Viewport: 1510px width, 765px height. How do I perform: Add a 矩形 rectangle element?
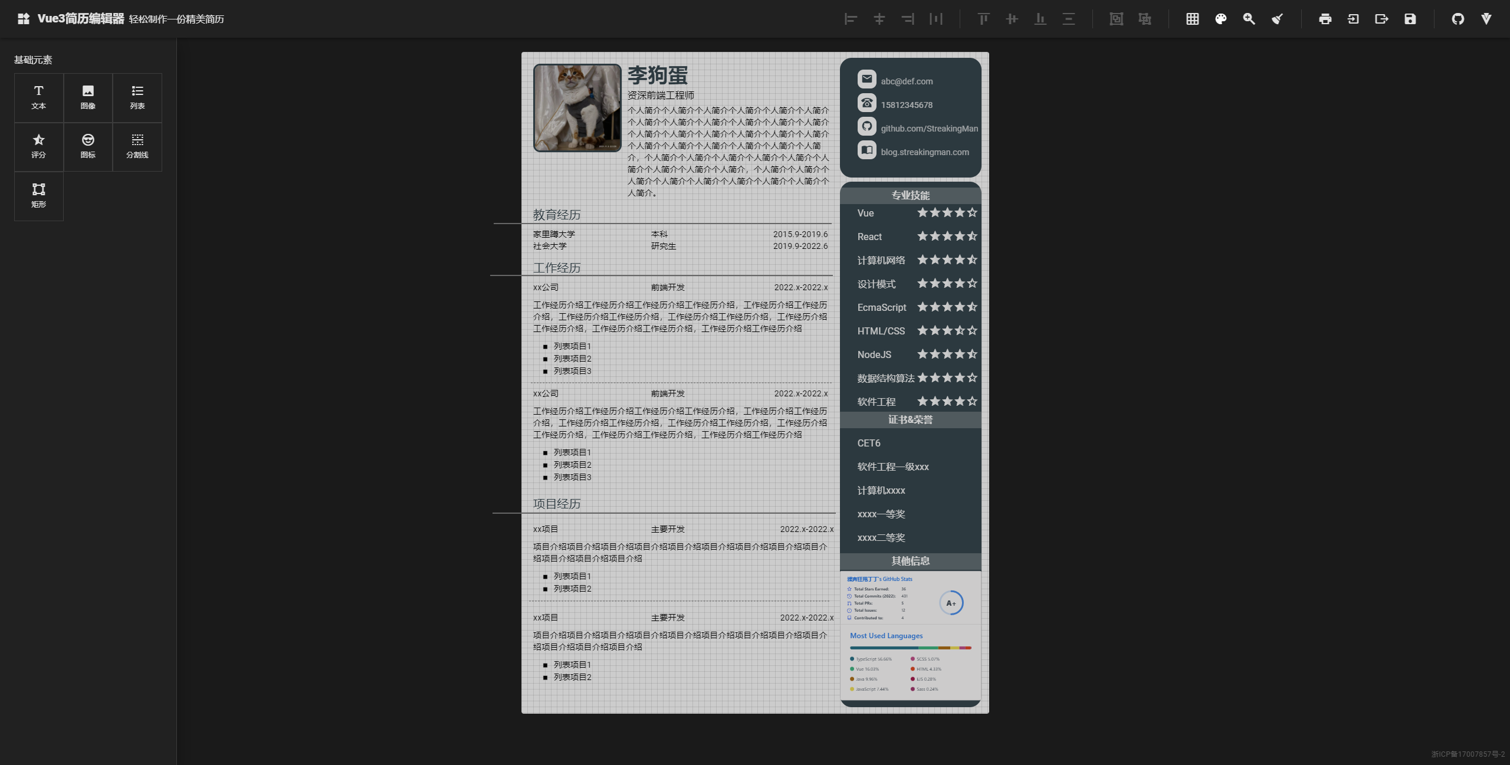pos(39,196)
